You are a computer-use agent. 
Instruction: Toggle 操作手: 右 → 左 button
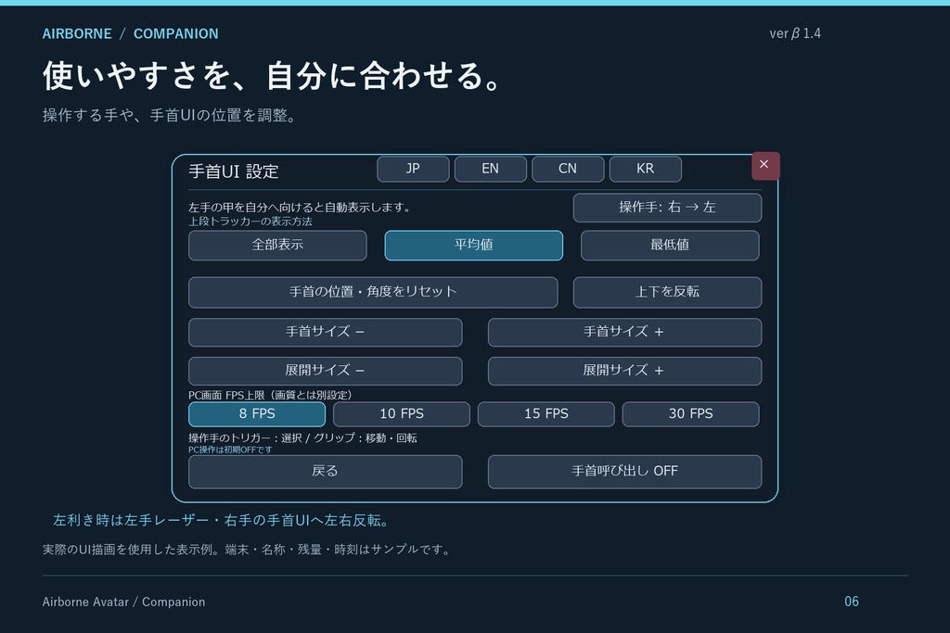[x=667, y=208]
